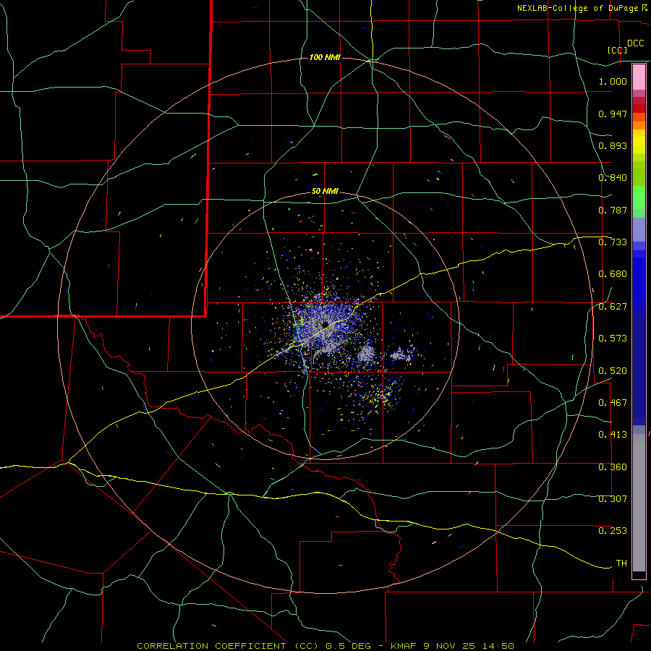Click the 0.627 scale value
The width and height of the screenshot is (651, 651).
pos(613,307)
